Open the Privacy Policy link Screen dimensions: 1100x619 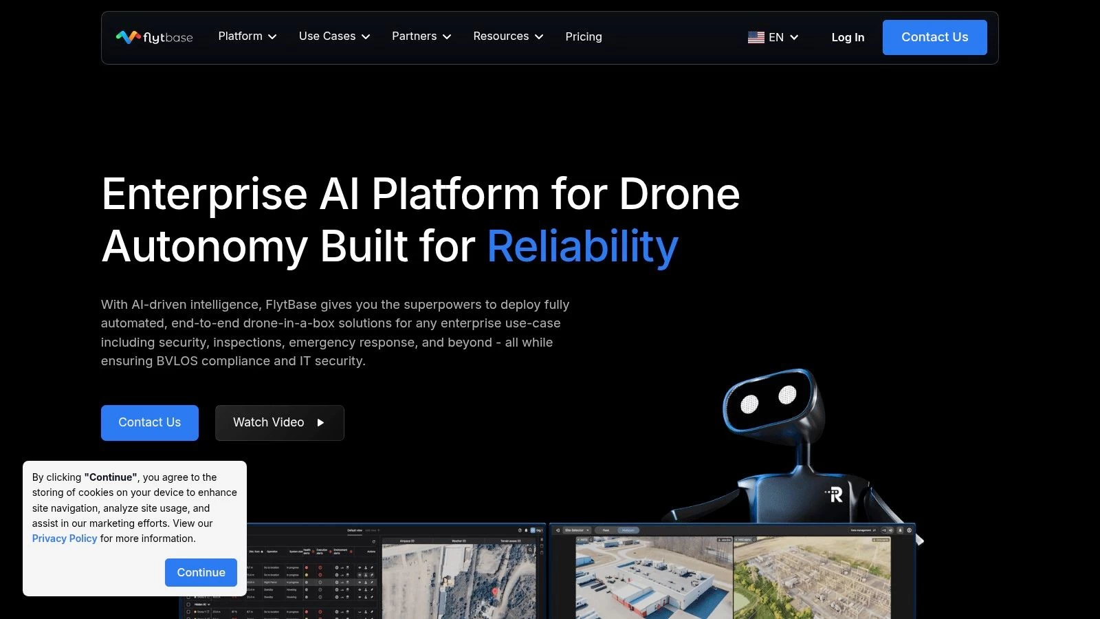click(65, 539)
